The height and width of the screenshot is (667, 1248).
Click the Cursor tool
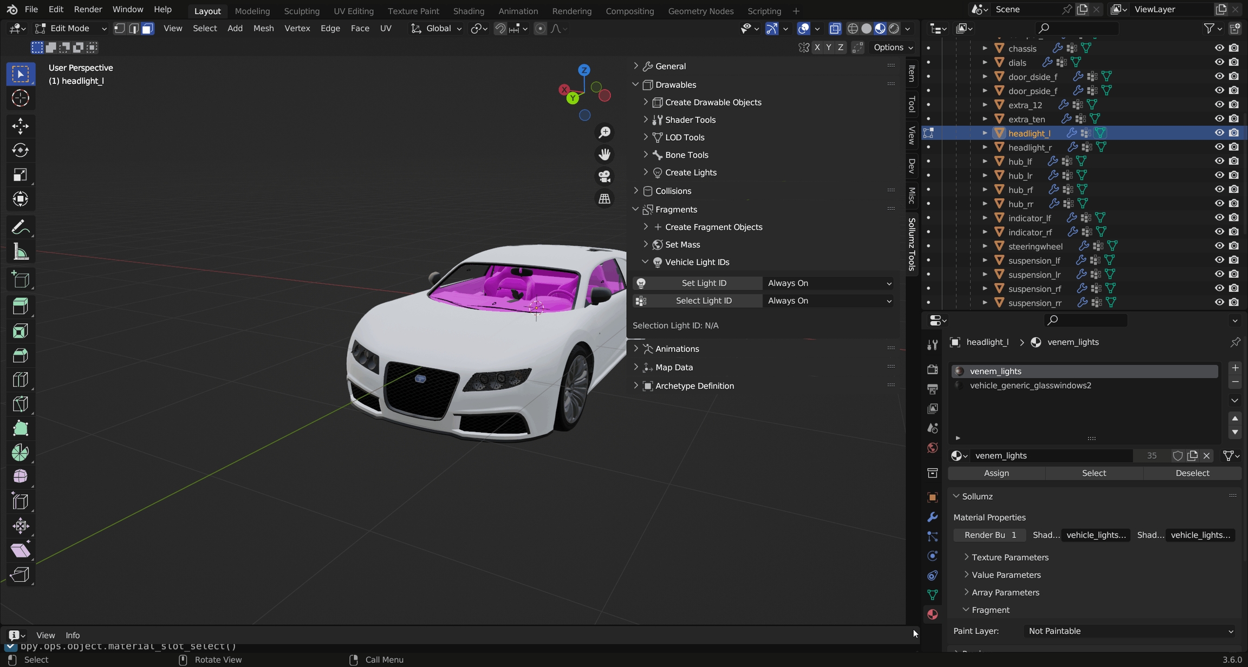(21, 99)
